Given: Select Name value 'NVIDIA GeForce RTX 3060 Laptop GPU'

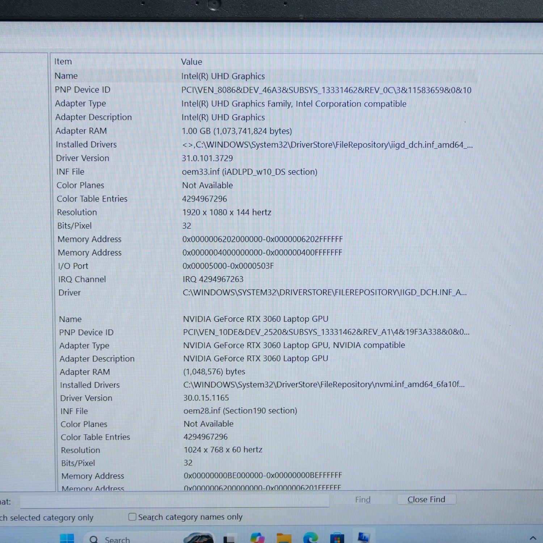Looking at the screenshot, I should (x=256, y=319).
